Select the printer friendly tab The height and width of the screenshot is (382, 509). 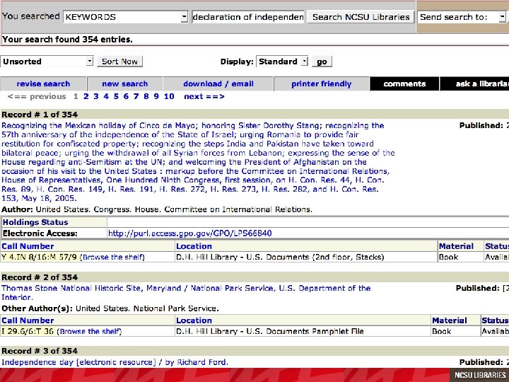click(322, 83)
